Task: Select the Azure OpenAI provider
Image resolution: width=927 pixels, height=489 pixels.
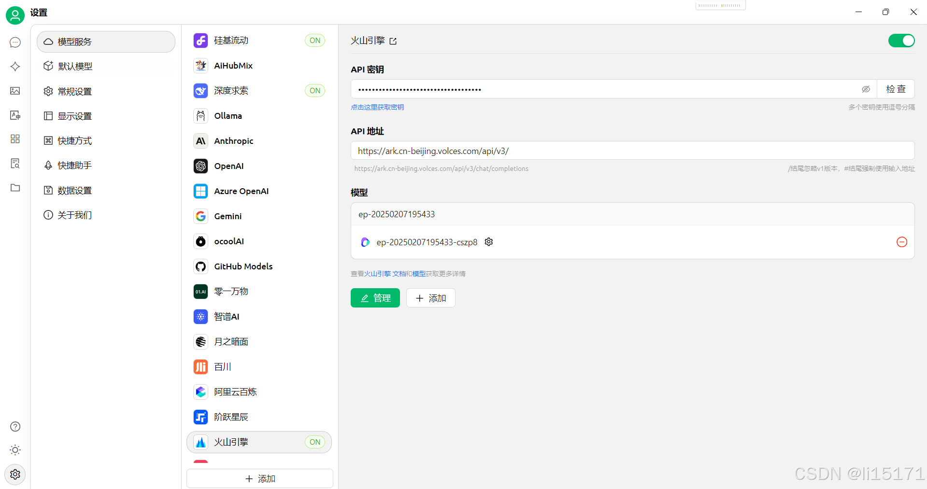Action: [259, 191]
